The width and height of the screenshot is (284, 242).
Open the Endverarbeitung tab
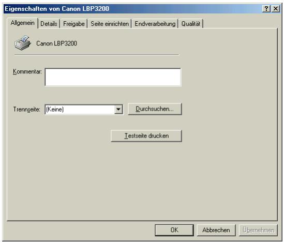coord(155,24)
